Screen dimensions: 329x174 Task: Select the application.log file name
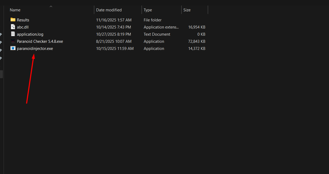click(x=30, y=34)
